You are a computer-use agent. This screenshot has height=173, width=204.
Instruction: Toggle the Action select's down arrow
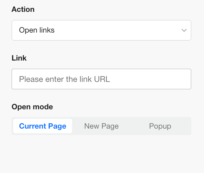(184, 30)
